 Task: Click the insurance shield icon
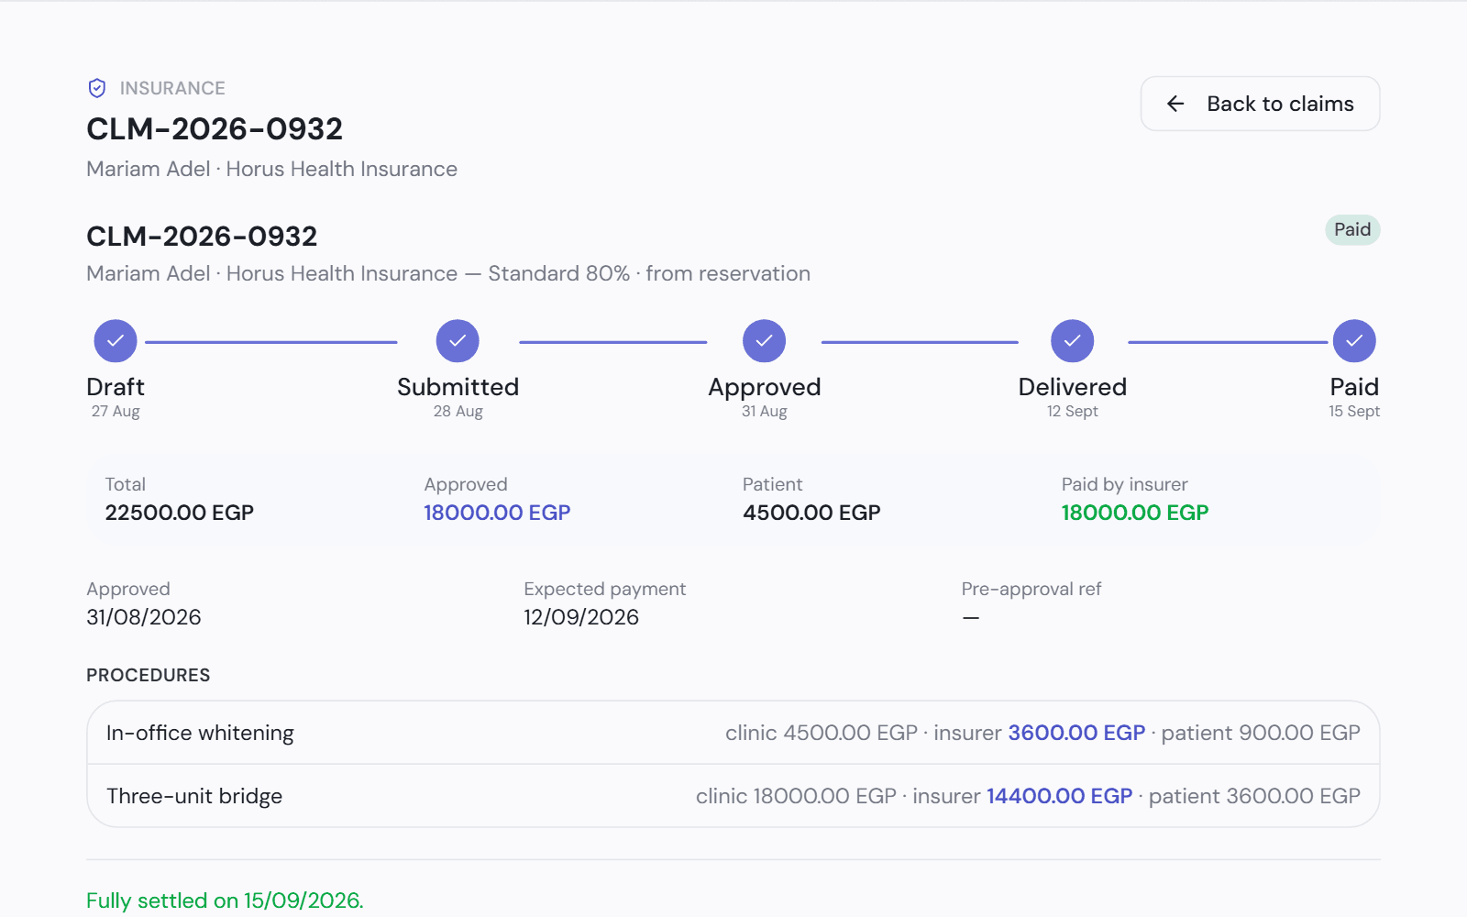point(97,88)
